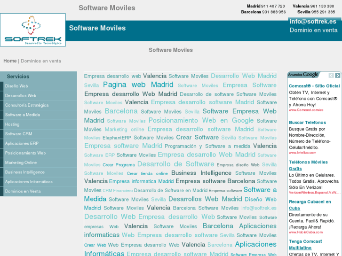This screenshot has height=256, width=342.
Task: Open Diseño Web in Servicios menu
Action: pyautogui.click(x=40, y=86)
